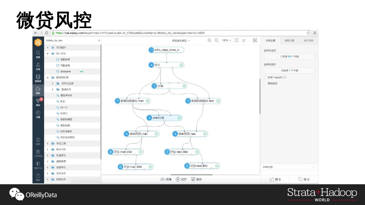This screenshot has height=205, width=365.
Task: Expand the 数据合并 subfolder
Action: (x=53, y=89)
